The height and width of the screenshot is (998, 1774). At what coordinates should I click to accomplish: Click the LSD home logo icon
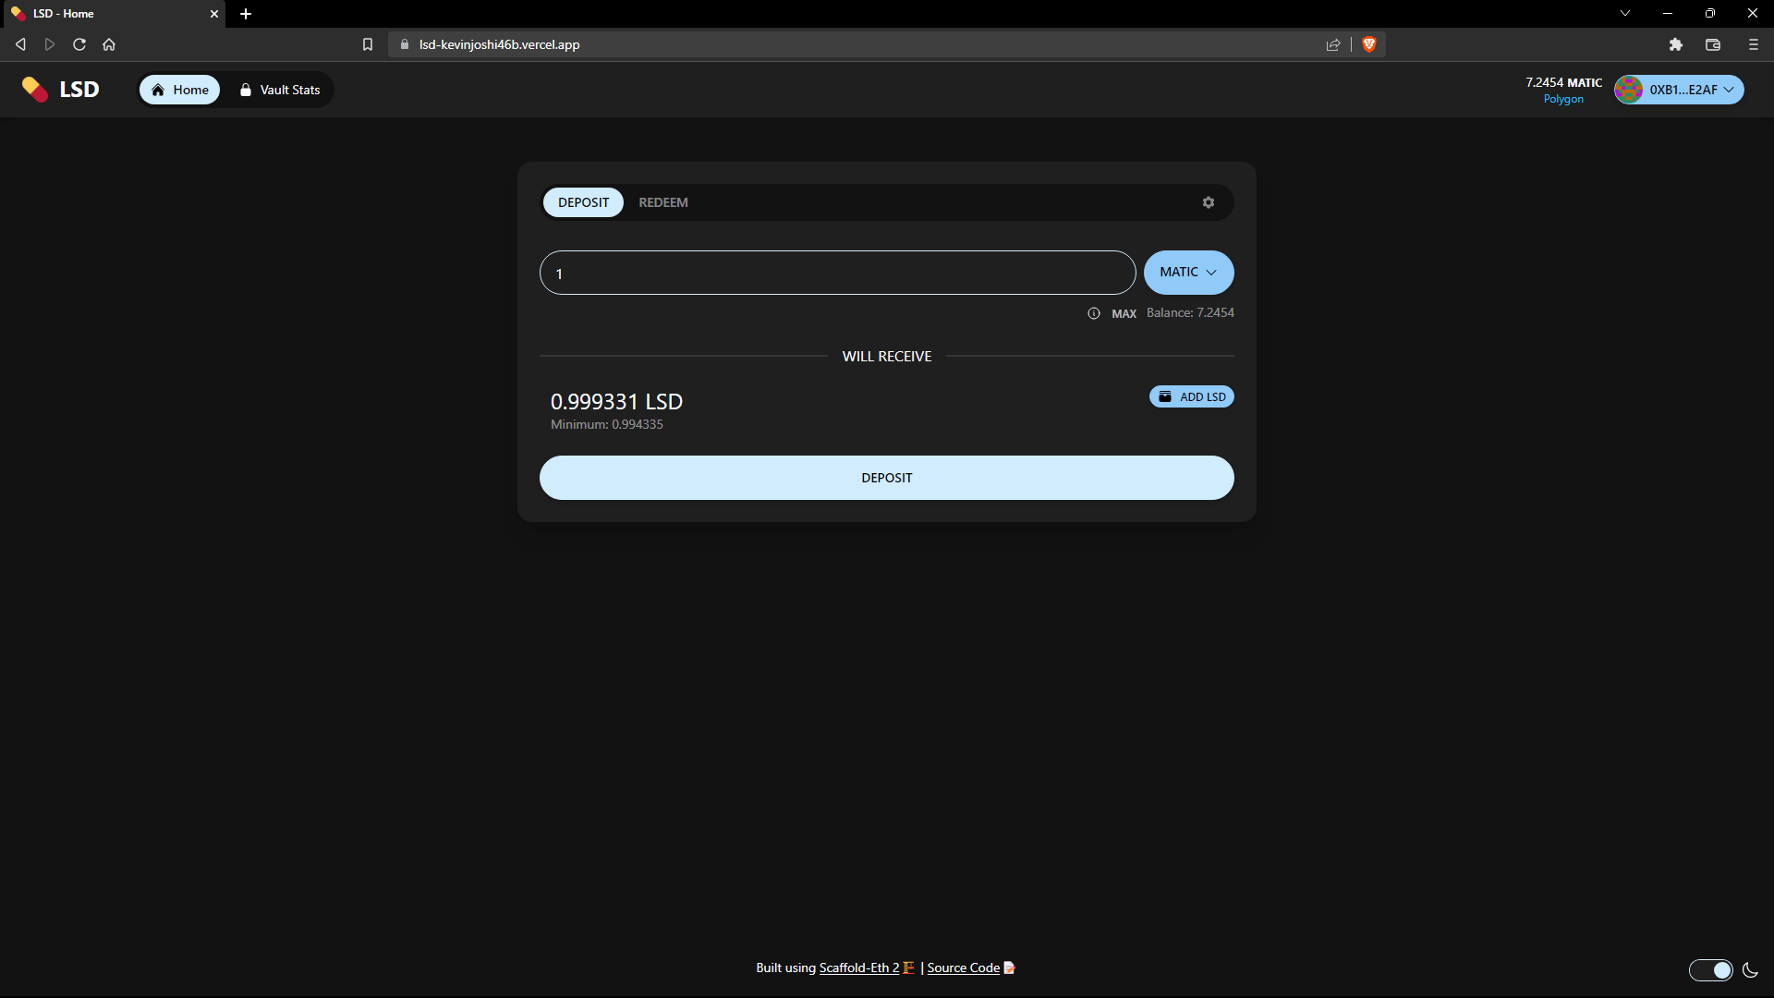click(34, 89)
